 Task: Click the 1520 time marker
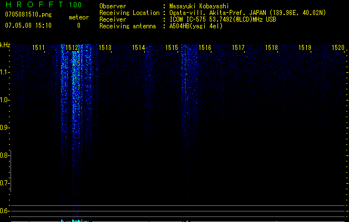(338, 48)
